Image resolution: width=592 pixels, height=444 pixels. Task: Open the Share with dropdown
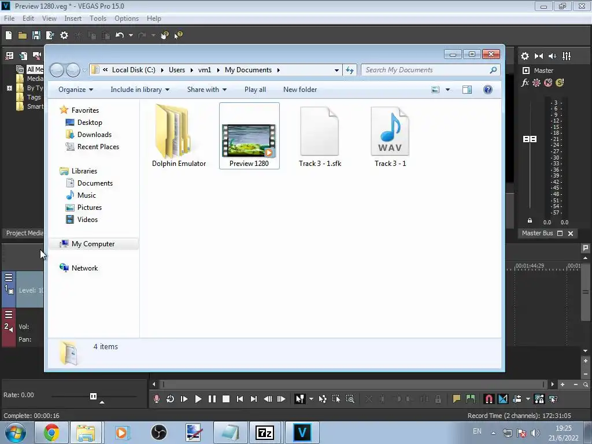207,90
